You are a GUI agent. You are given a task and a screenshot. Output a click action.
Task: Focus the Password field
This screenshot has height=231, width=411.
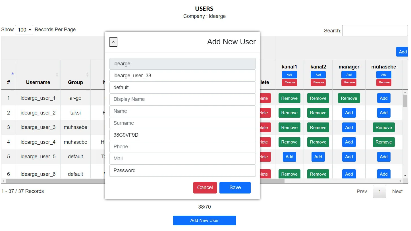[182, 170]
